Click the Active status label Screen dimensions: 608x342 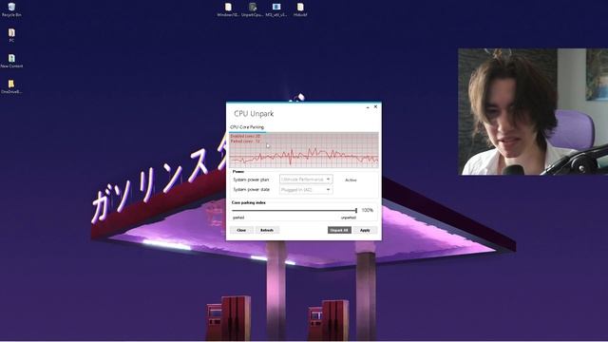coord(351,180)
